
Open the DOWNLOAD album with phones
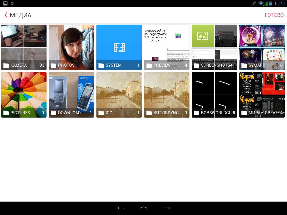tap(71, 95)
